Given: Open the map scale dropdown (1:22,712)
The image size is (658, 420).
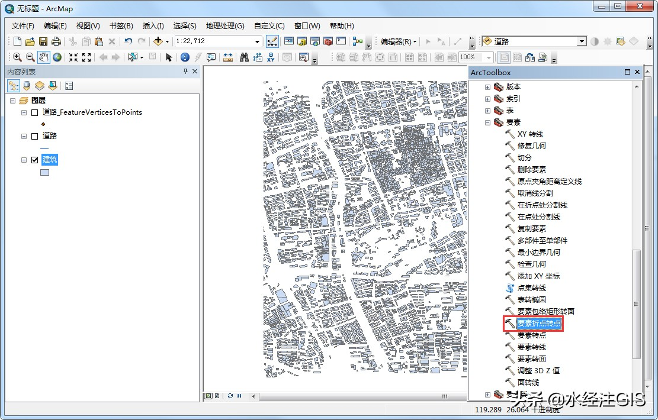Looking at the screenshot, I should click(258, 41).
